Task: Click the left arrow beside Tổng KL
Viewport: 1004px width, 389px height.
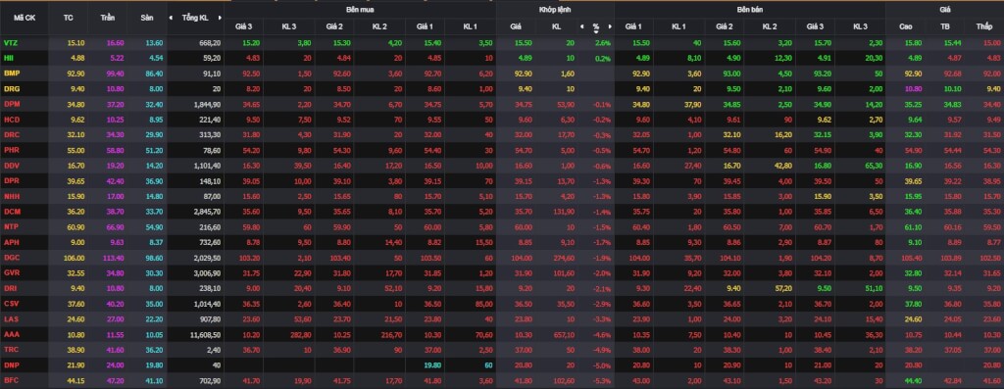Action: [171, 18]
